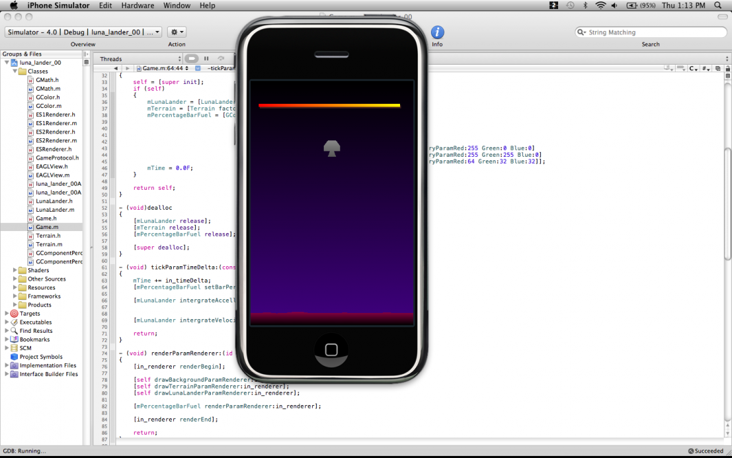The image size is (732, 458).
Task: Pause the debugger execution
Action: click(206, 58)
